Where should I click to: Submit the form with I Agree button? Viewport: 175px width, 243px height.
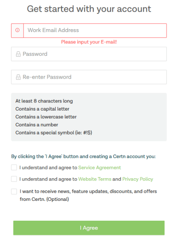point(89,228)
